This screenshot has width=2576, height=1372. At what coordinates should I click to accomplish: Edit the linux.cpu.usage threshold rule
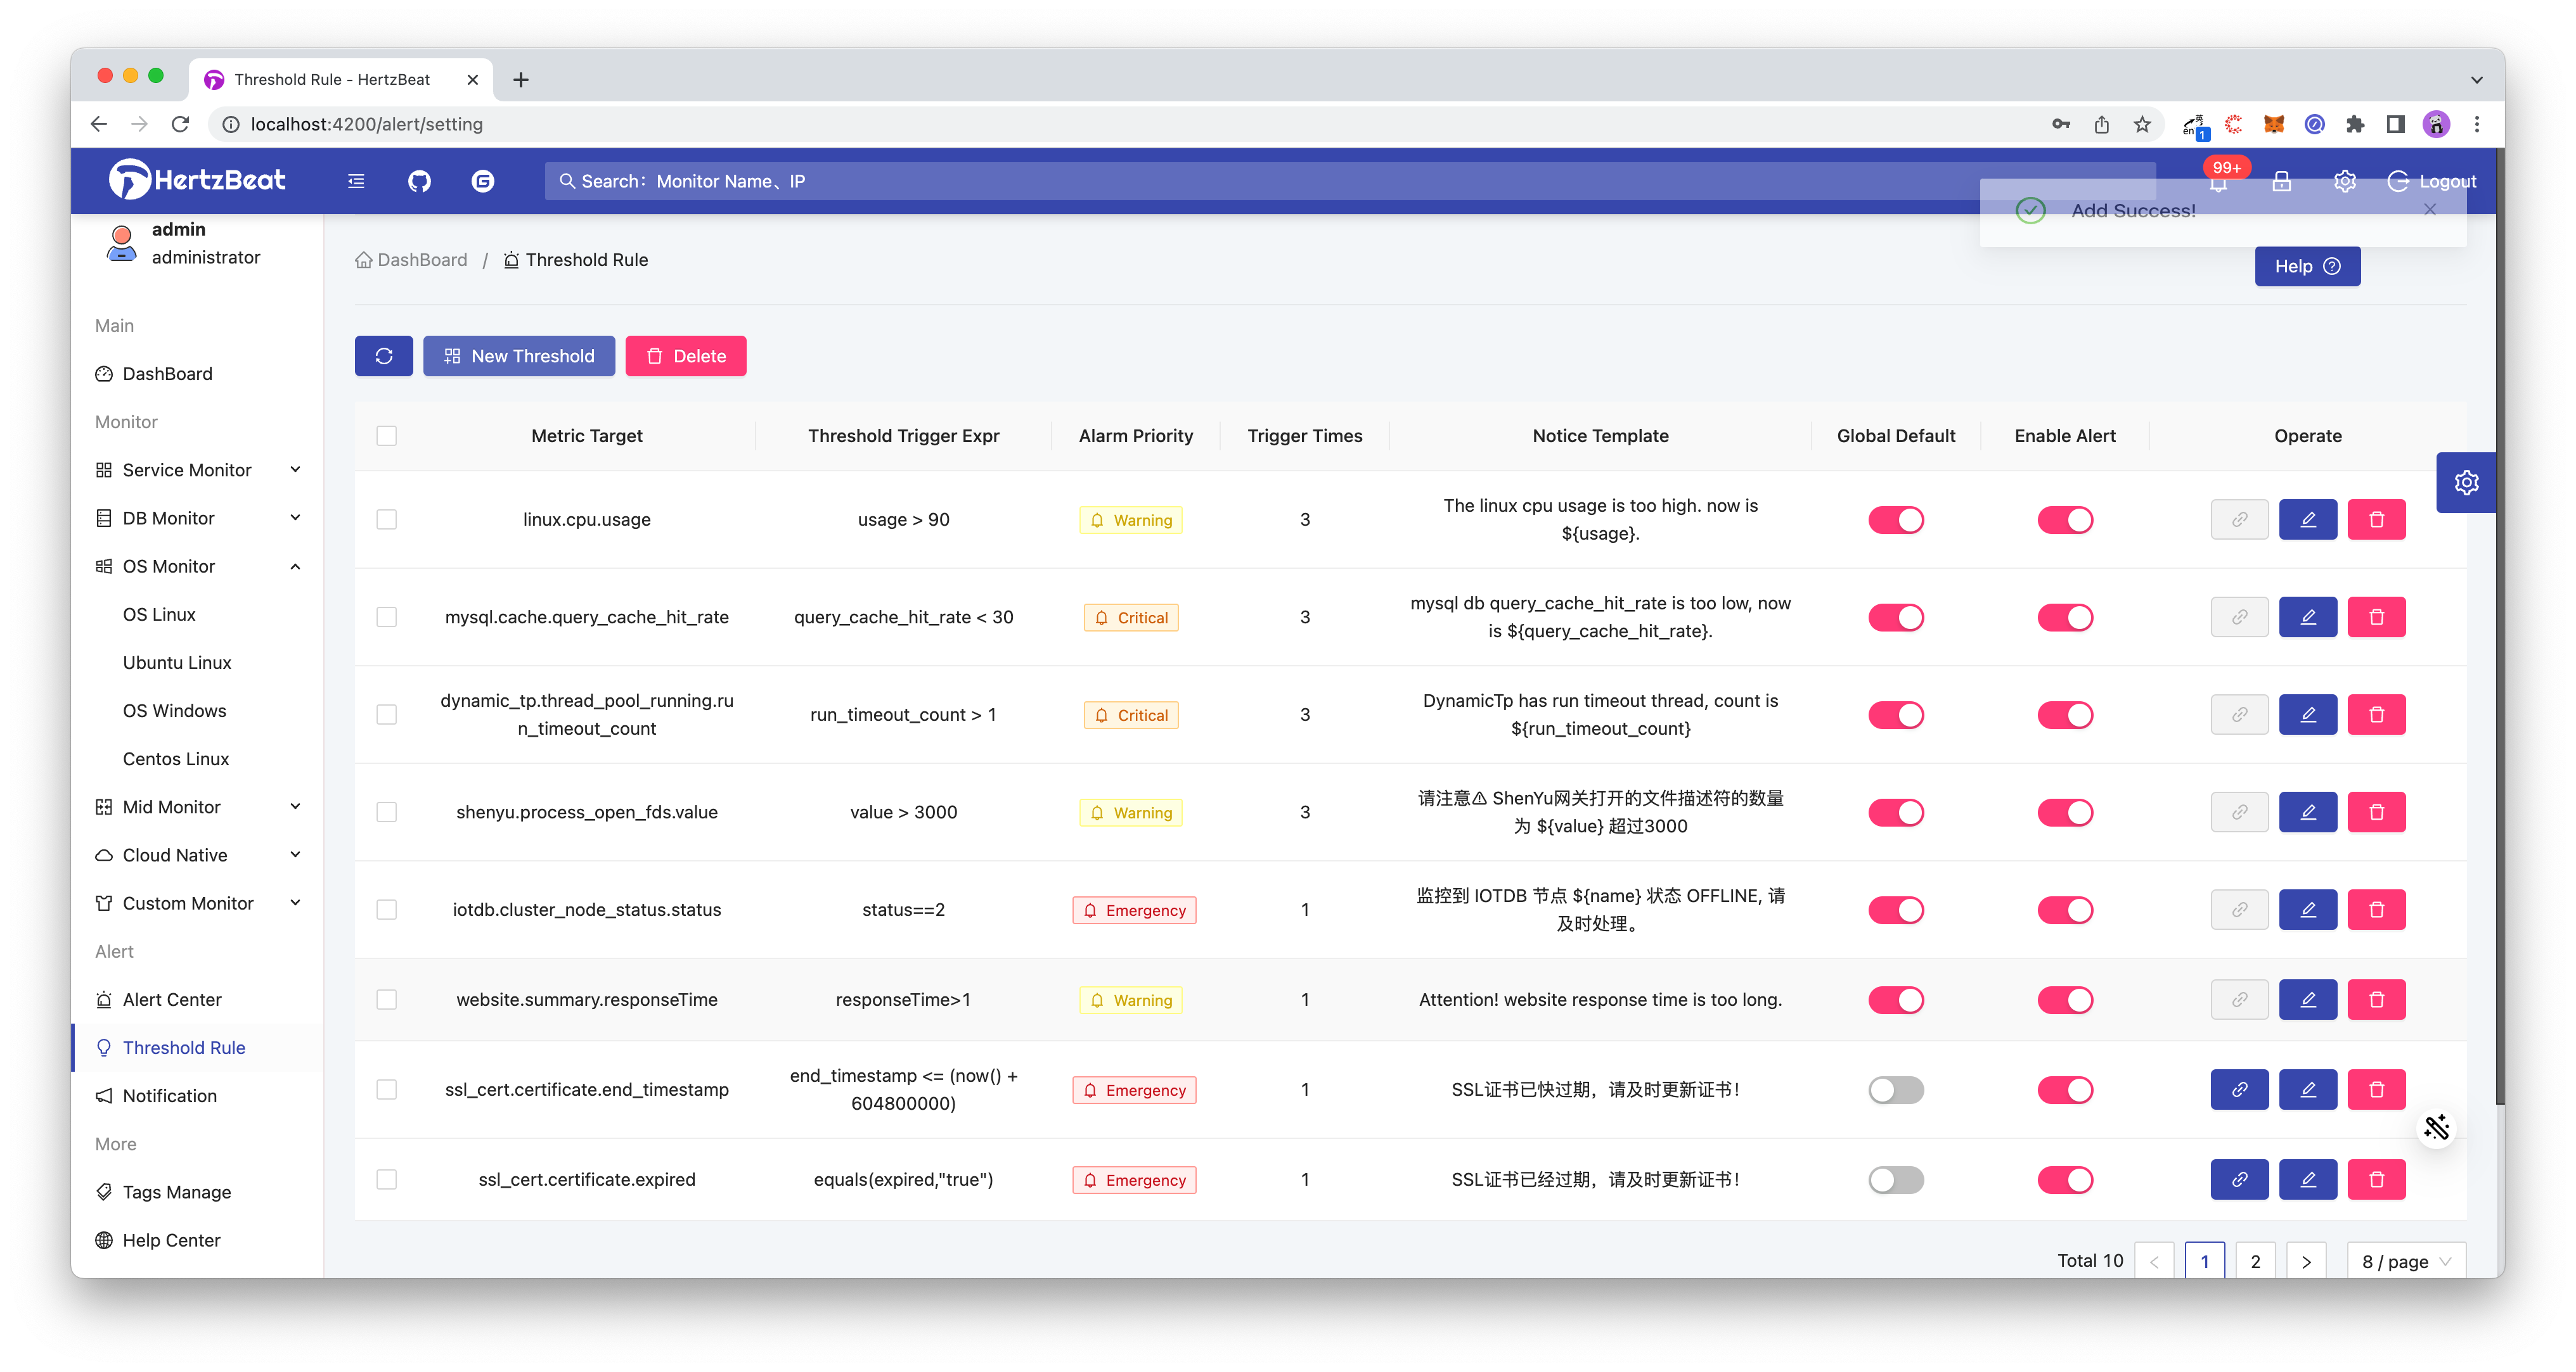pyautogui.click(x=2307, y=519)
